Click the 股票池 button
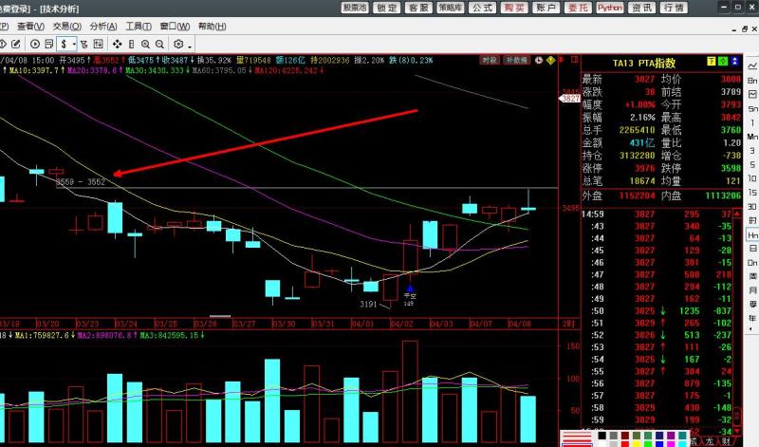This screenshot has height=447, width=759. click(355, 8)
